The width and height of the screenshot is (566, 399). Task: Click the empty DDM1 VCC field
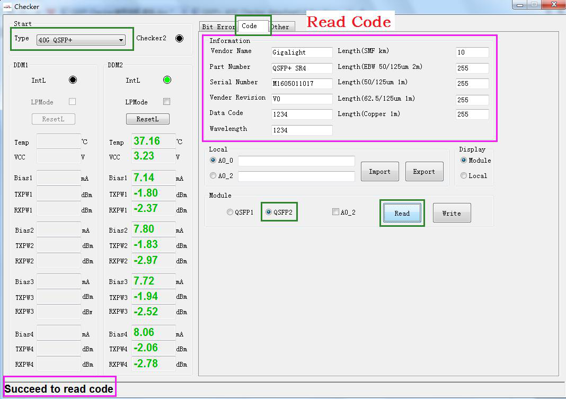coord(59,156)
